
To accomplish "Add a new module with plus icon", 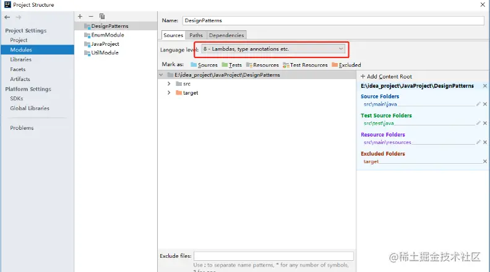I will point(80,16).
